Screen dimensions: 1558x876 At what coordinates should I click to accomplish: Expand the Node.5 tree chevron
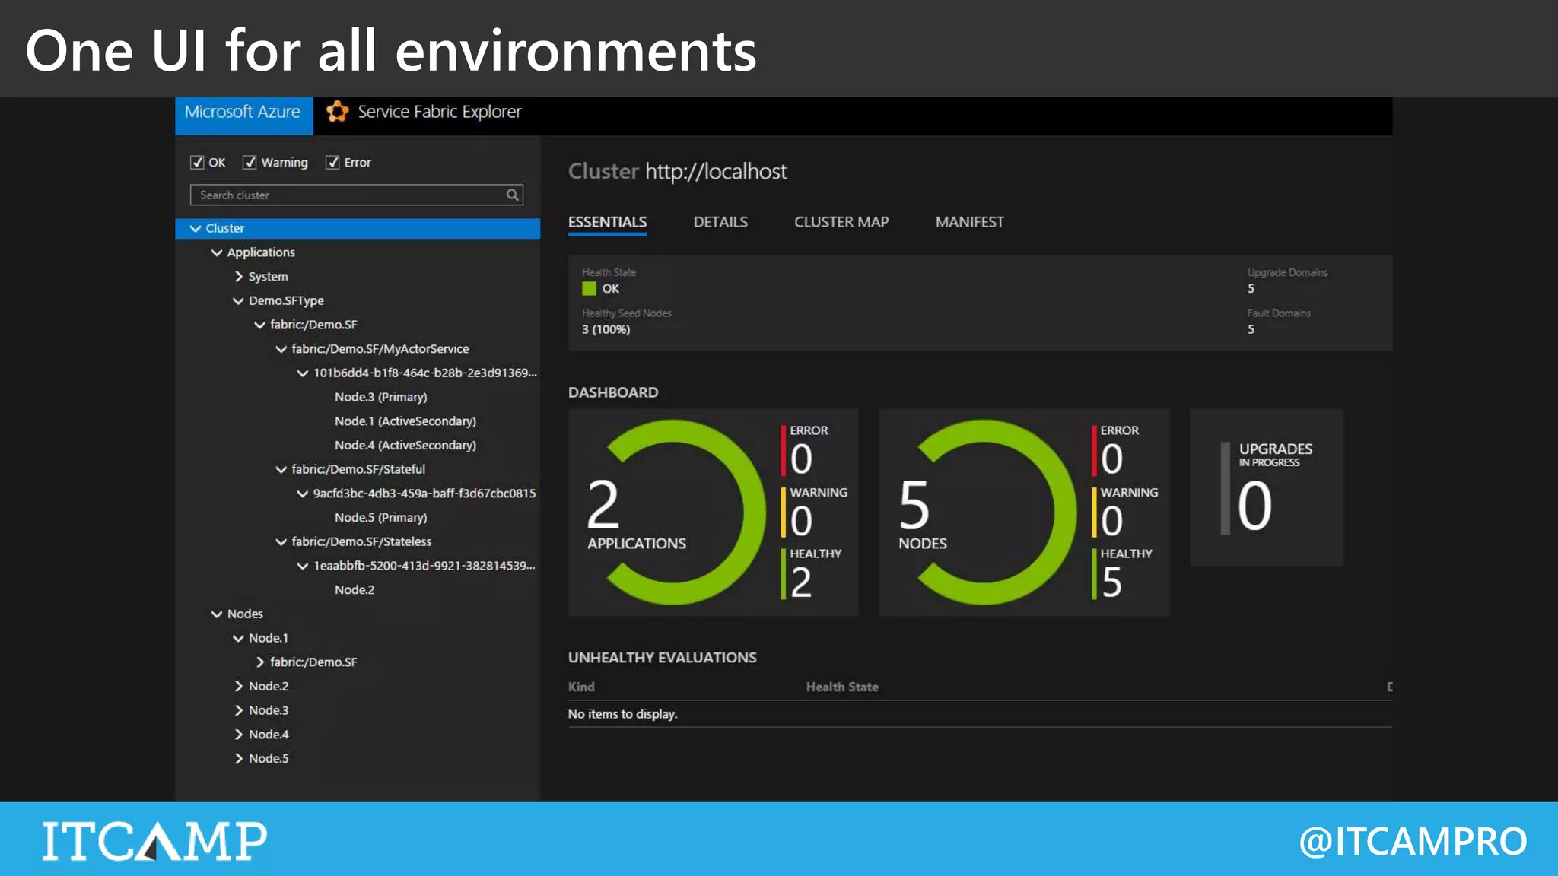coord(239,759)
